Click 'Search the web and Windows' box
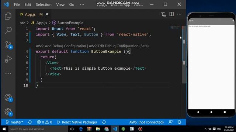 point(38,129)
